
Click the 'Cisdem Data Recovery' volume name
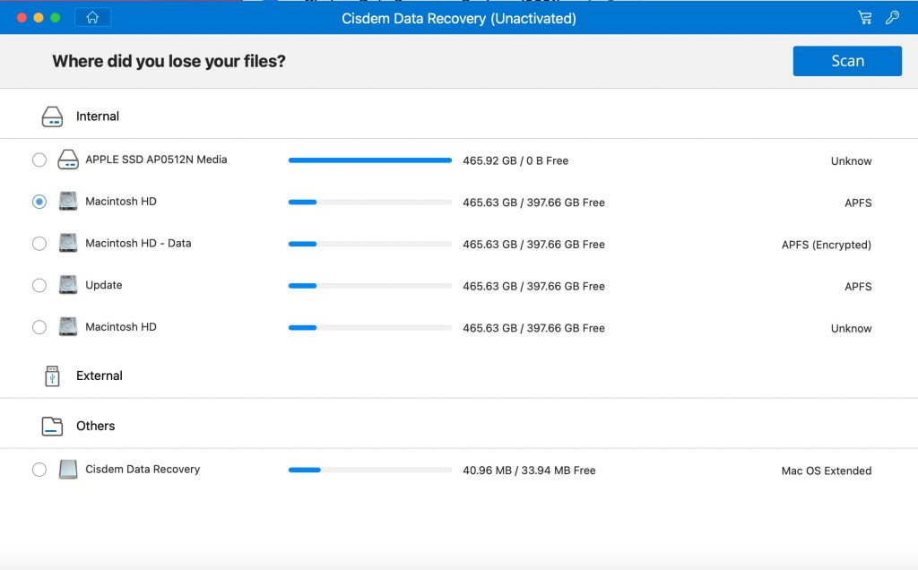coord(143,470)
